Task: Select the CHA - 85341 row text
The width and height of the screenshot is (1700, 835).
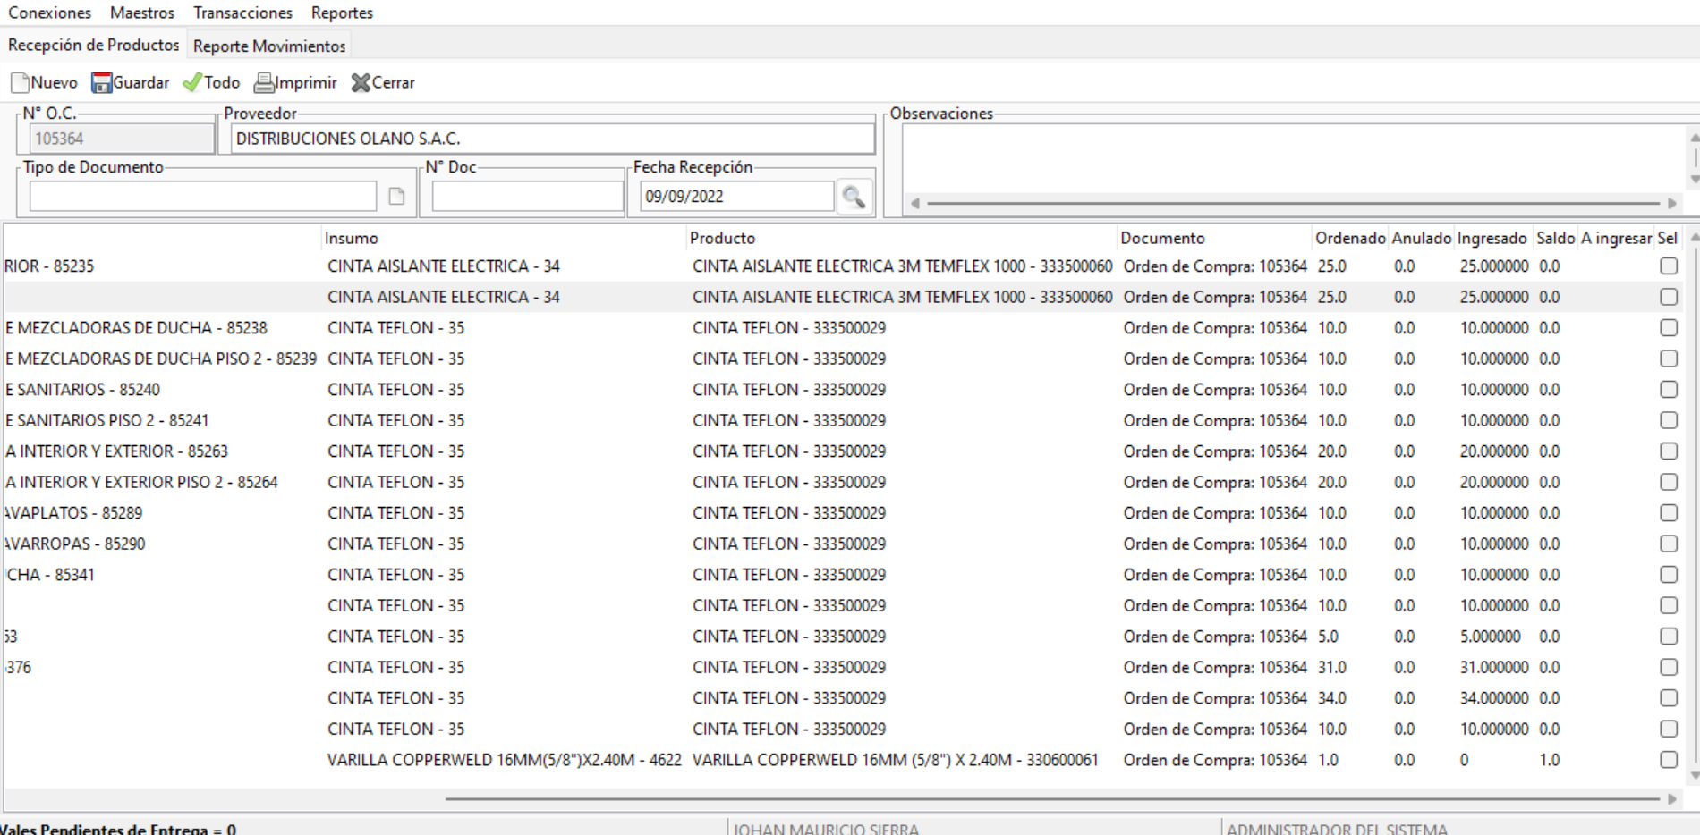Action: pos(50,574)
